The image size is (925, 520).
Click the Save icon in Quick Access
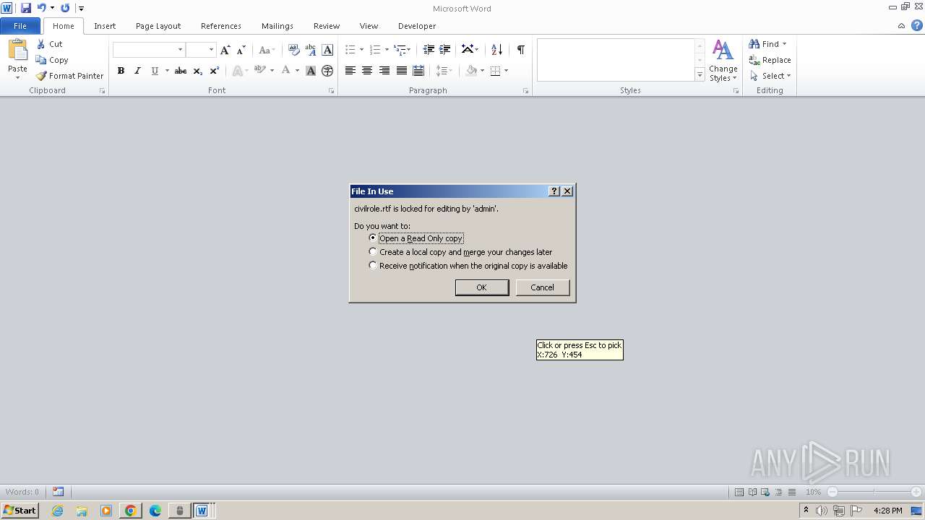(26, 8)
